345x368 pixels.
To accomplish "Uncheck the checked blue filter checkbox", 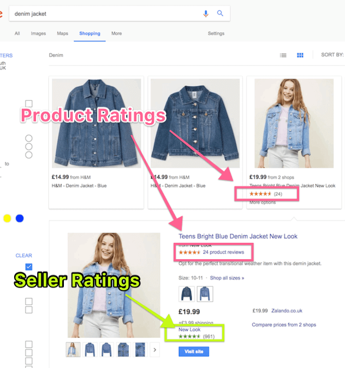I will coord(29,267).
